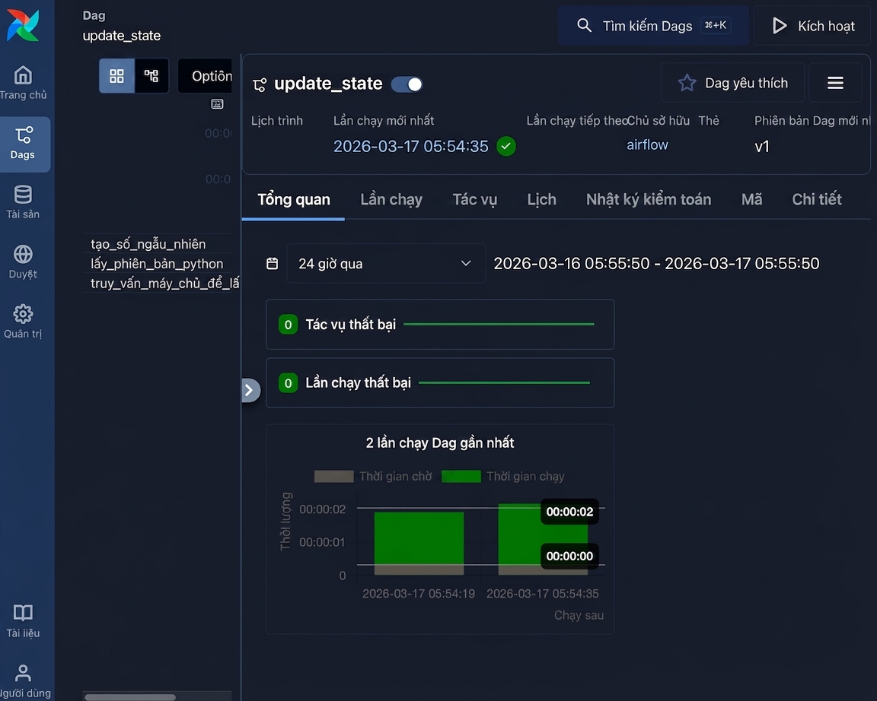877x701 pixels.
Task: Click the gray Thời gian chờ legend swatch
Action: 334,477
